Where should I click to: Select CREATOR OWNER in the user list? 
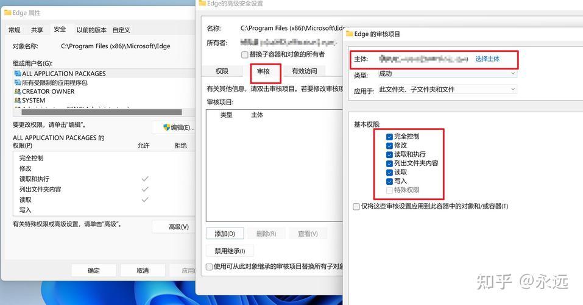pyautogui.click(x=104, y=91)
